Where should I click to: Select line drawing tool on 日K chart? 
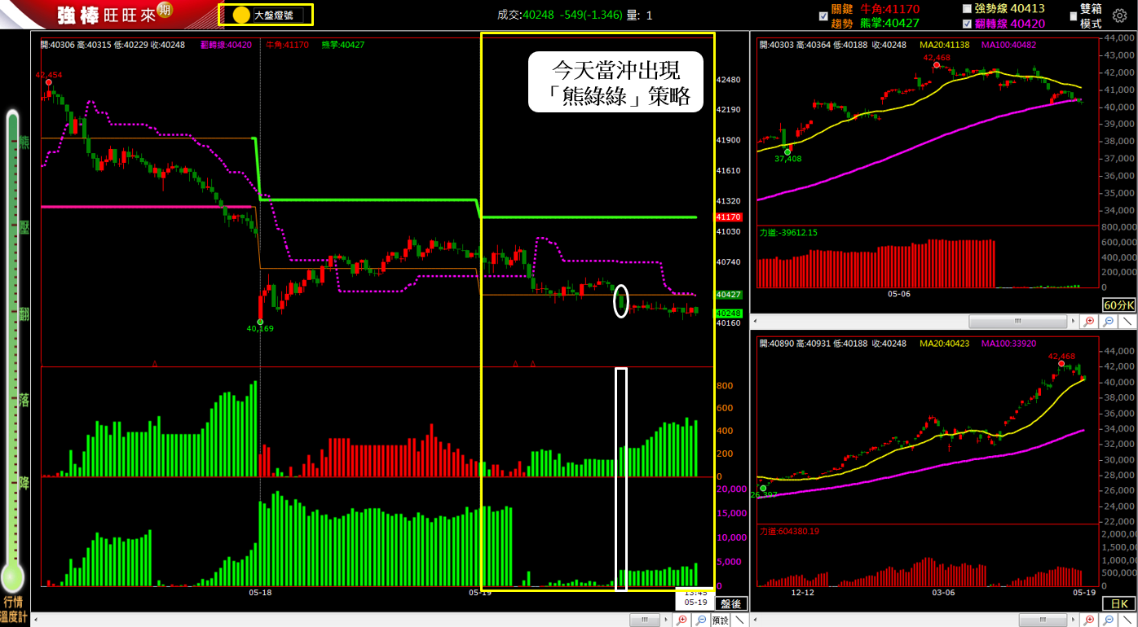click(x=1127, y=620)
